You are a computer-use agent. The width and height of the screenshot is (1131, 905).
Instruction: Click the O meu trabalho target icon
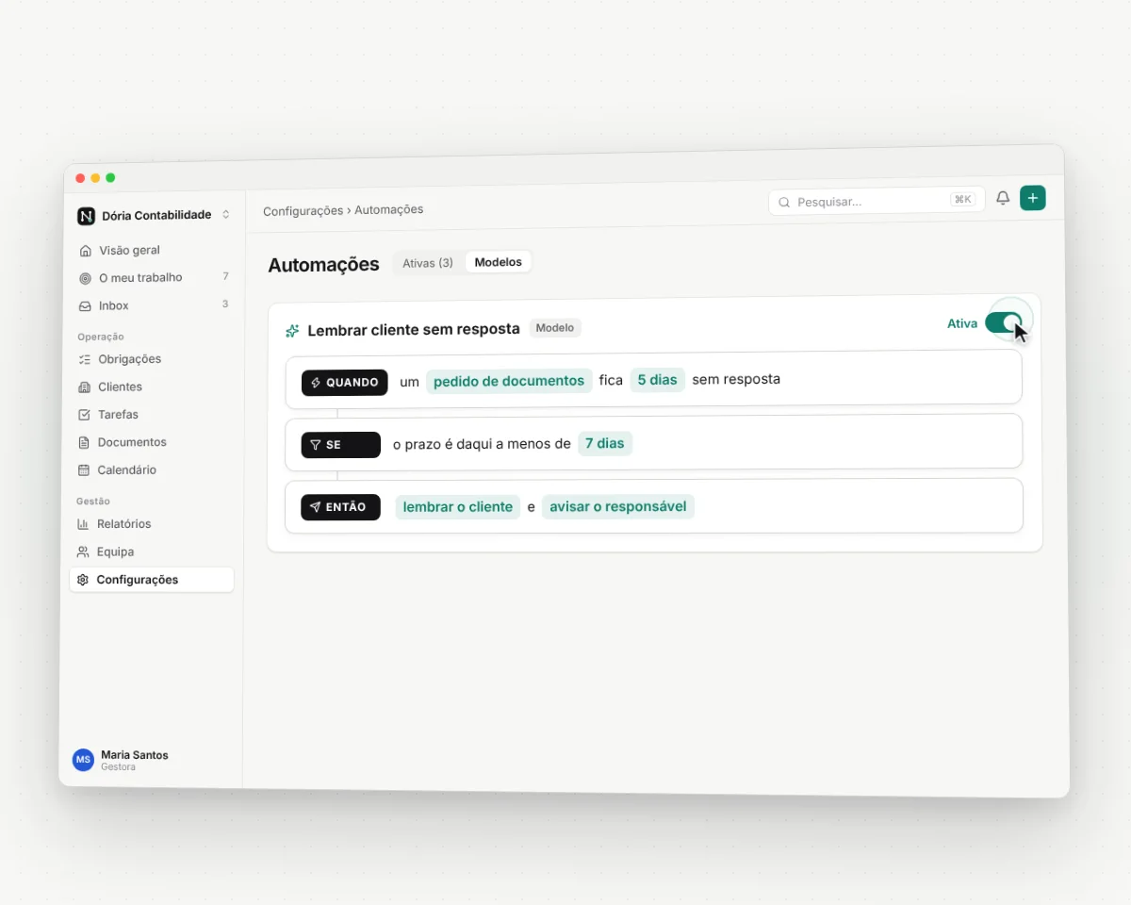(x=86, y=278)
